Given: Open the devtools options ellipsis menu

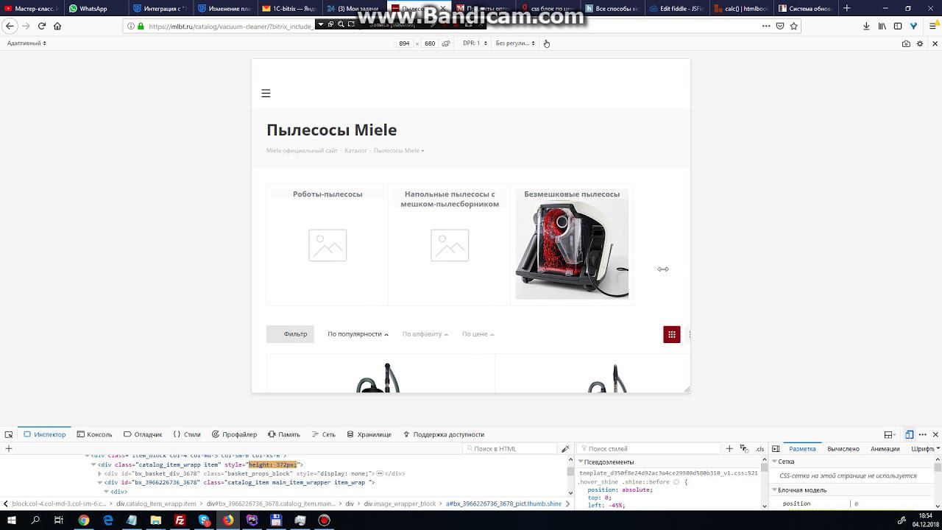Looking at the screenshot, I should (923, 434).
